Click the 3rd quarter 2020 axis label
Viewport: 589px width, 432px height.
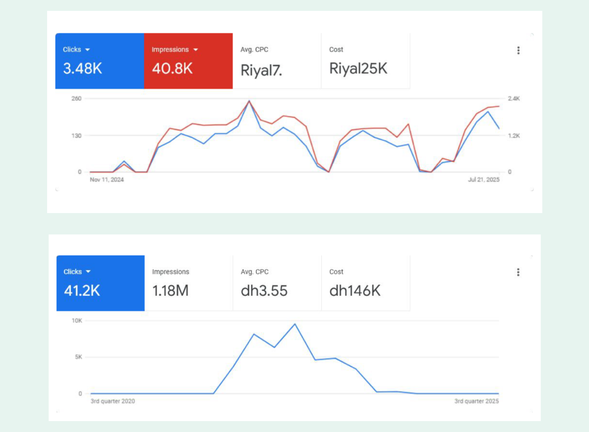[x=113, y=401]
